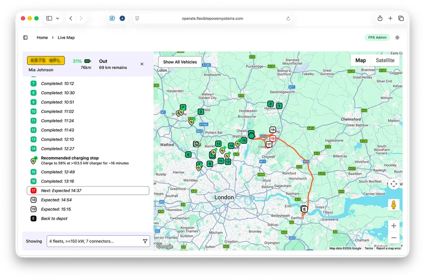Select stop 18 Expected: 14:54

(88, 200)
